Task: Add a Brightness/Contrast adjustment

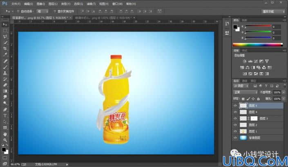Action: coord(244,61)
